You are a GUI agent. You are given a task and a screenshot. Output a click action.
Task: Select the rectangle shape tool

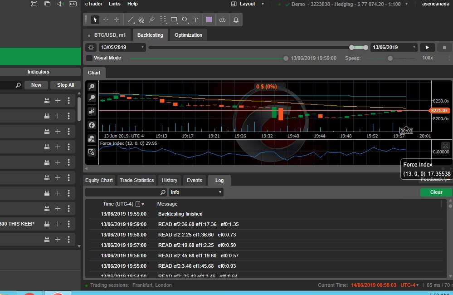coord(174,20)
